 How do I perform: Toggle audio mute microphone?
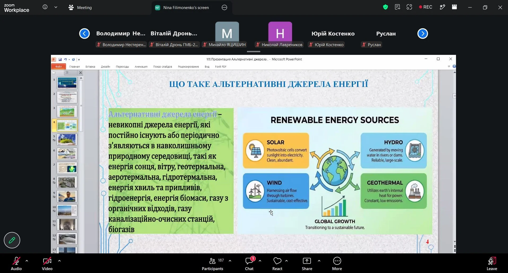pyautogui.click(x=16, y=263)
